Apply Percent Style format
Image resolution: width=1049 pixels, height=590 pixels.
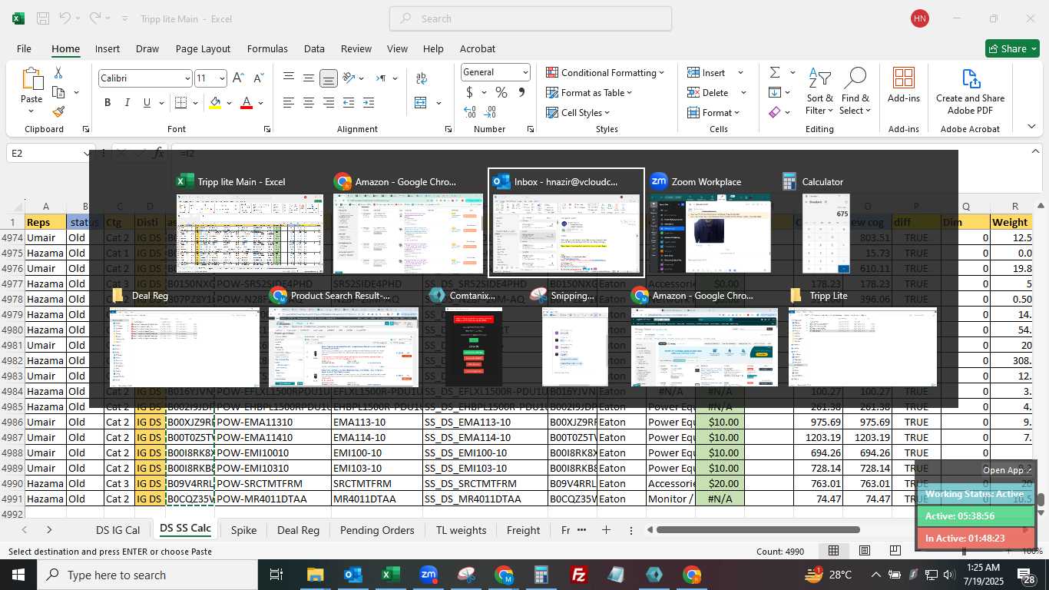pos(501,92)
